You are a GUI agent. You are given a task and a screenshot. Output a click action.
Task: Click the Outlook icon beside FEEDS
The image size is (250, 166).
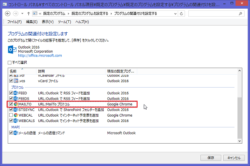(x=16, y=98)
